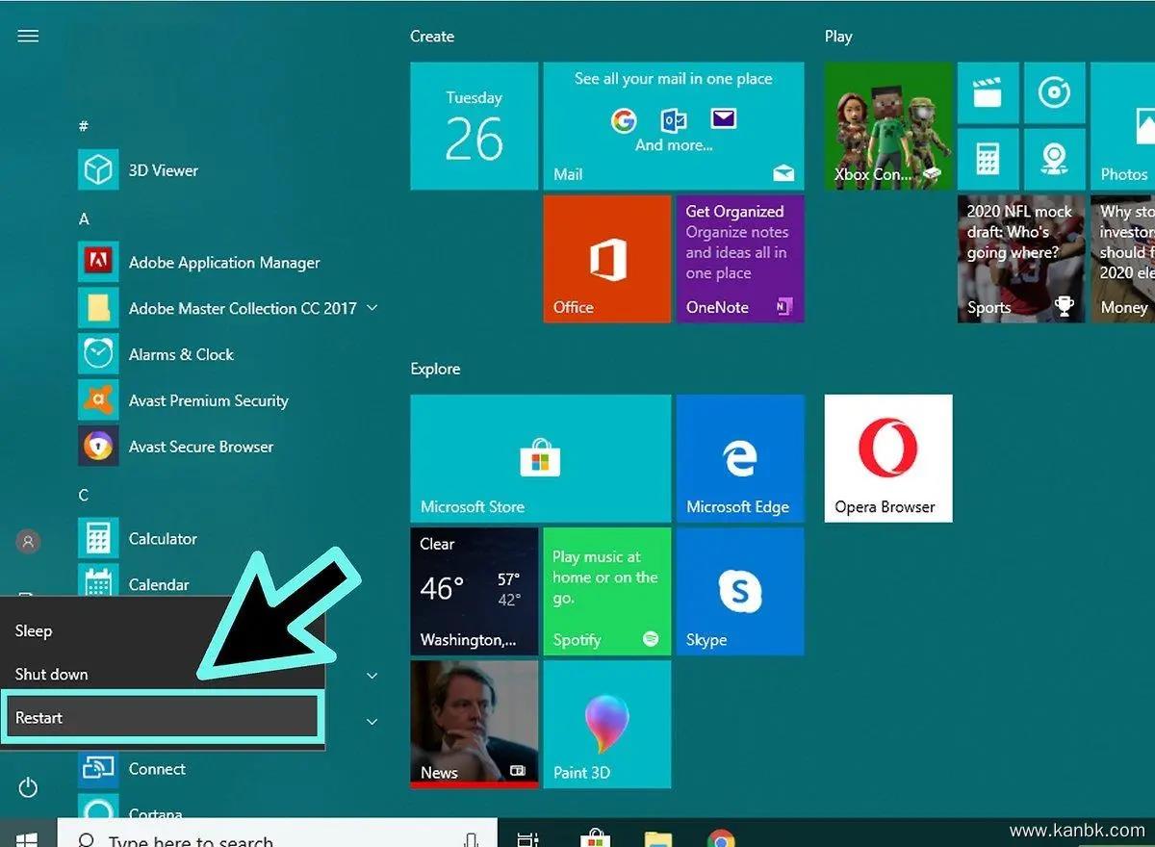Screen dimensions: 1155x847
Task: Choose Sleep in the power menu
Action: pyautogui.click(x=34, y=631)
